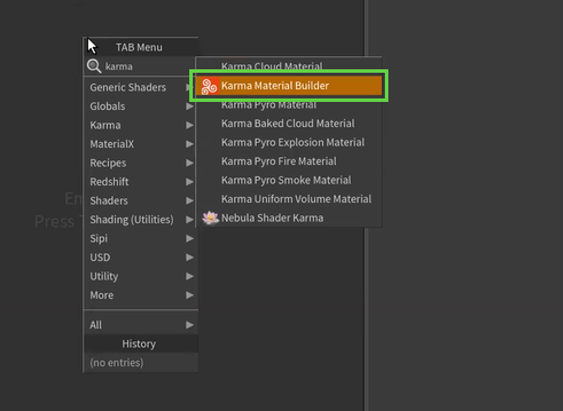This screenshot has height=411, width=563.
Task: Select Karma Cloud Material
Action: point(272,66)
